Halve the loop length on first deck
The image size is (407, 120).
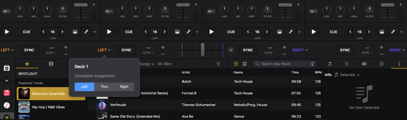pos(44,32)
